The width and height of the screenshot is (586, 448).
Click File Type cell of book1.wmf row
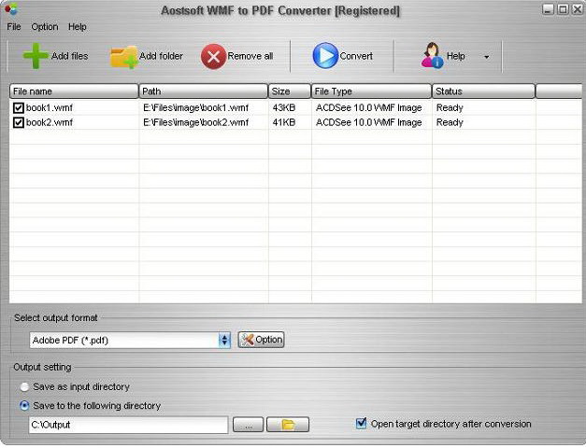[x=369, y=108]
